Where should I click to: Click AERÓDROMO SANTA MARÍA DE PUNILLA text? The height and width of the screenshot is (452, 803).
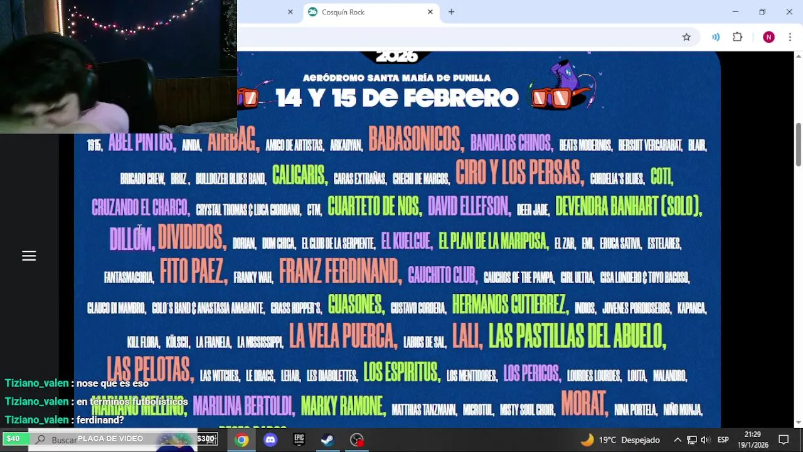(x=397, y=78)
